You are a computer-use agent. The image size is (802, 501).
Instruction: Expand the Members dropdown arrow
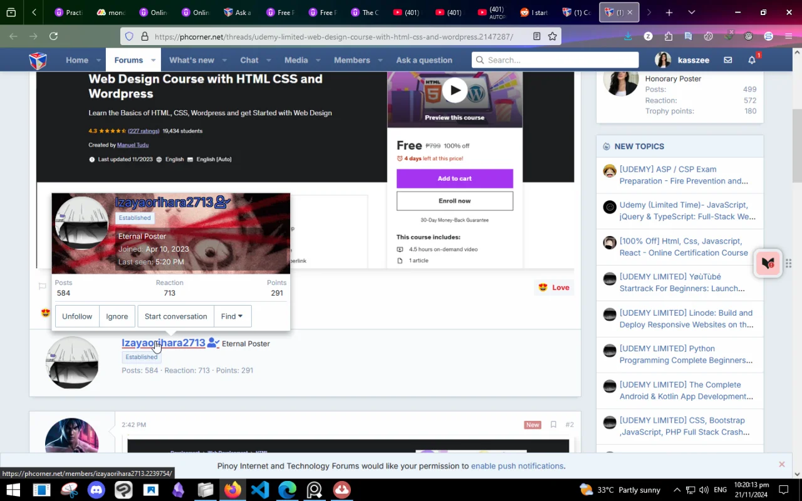point(380,60)
